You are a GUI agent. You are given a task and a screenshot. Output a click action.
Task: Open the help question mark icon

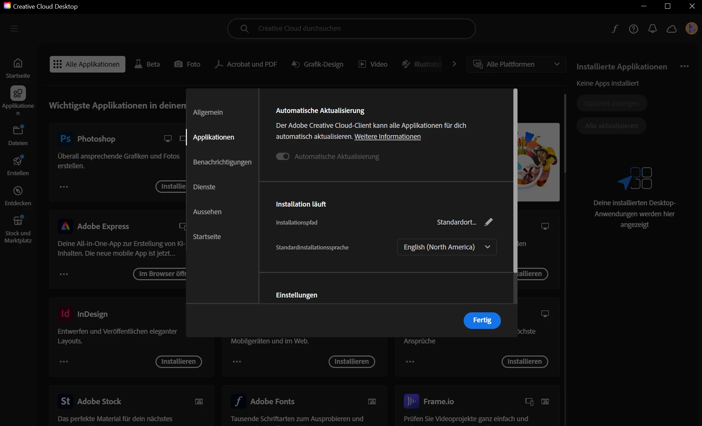pyautogui.click(x=633, y=29)
